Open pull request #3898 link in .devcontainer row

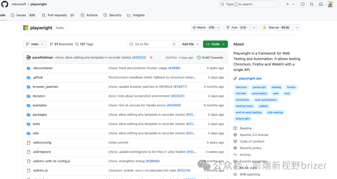tap(174, 68)
